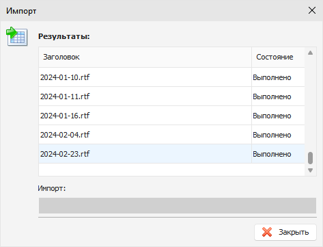The height and width of the screenshot is (247, 323).
Task: Click the Выполнено status of 2024-01-16.rtf
Action: click(x=272, y=116)
